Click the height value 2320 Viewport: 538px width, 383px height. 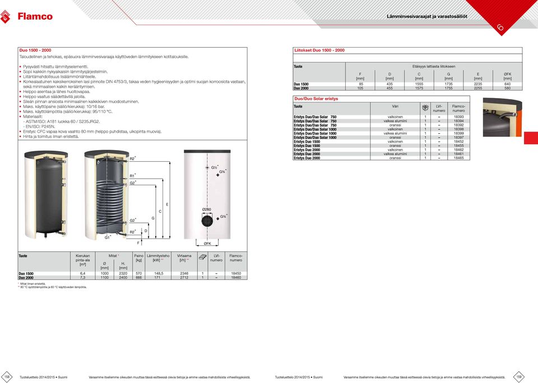pos(123,274)
